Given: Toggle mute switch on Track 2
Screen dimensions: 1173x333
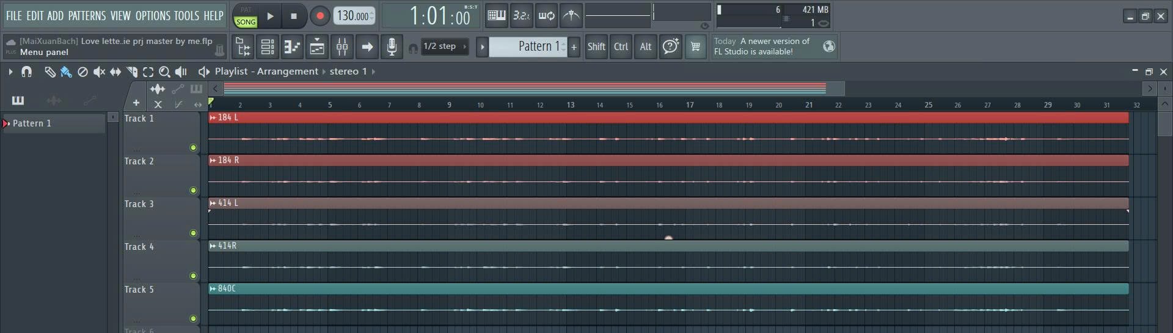Looking at the screenshot, I should [x=193, y=190].
